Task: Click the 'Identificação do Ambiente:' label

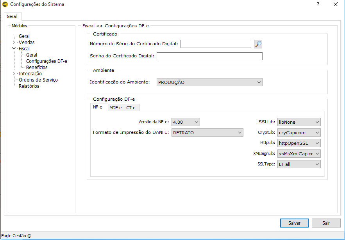Action: pyautogui.click(x=120, y=82)
